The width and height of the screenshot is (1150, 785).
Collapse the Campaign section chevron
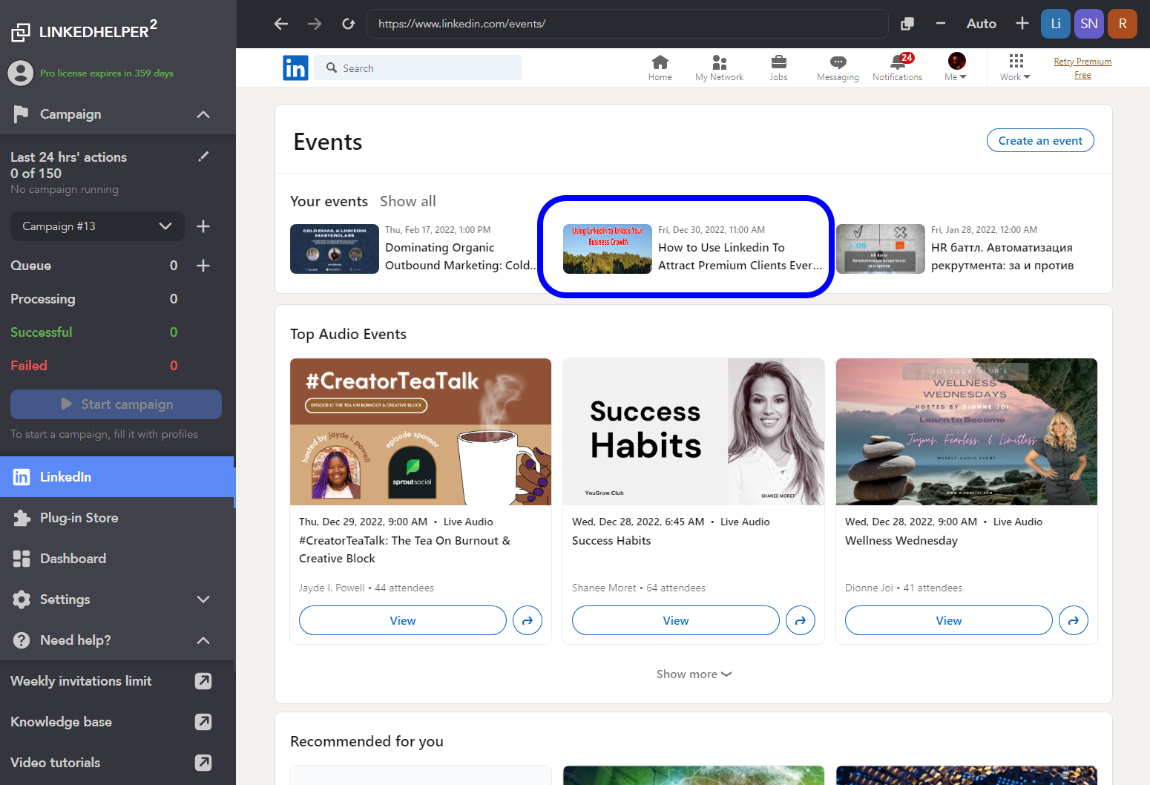pos(203,114)
